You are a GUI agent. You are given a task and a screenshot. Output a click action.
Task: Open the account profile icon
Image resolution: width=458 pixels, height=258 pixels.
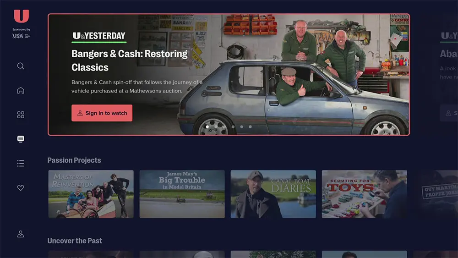tap(21, 234)
